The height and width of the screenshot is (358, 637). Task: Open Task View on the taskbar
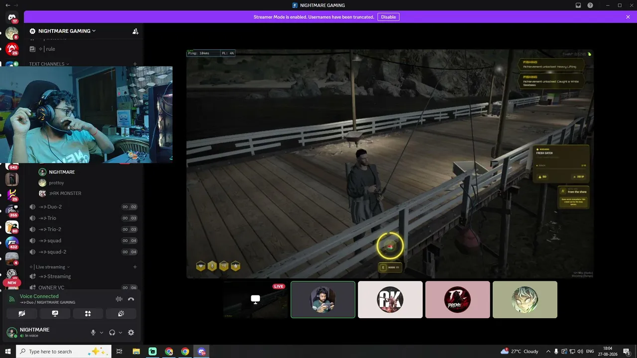click(x=119, y=352)
